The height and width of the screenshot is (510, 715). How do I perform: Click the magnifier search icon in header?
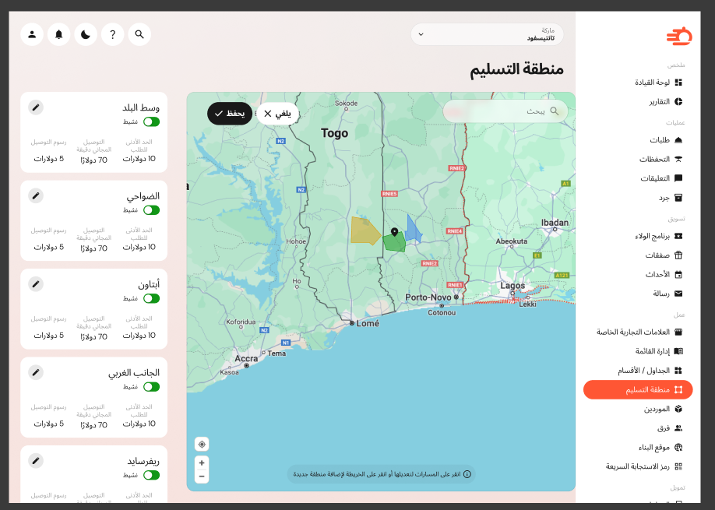[x=139, y=34]
